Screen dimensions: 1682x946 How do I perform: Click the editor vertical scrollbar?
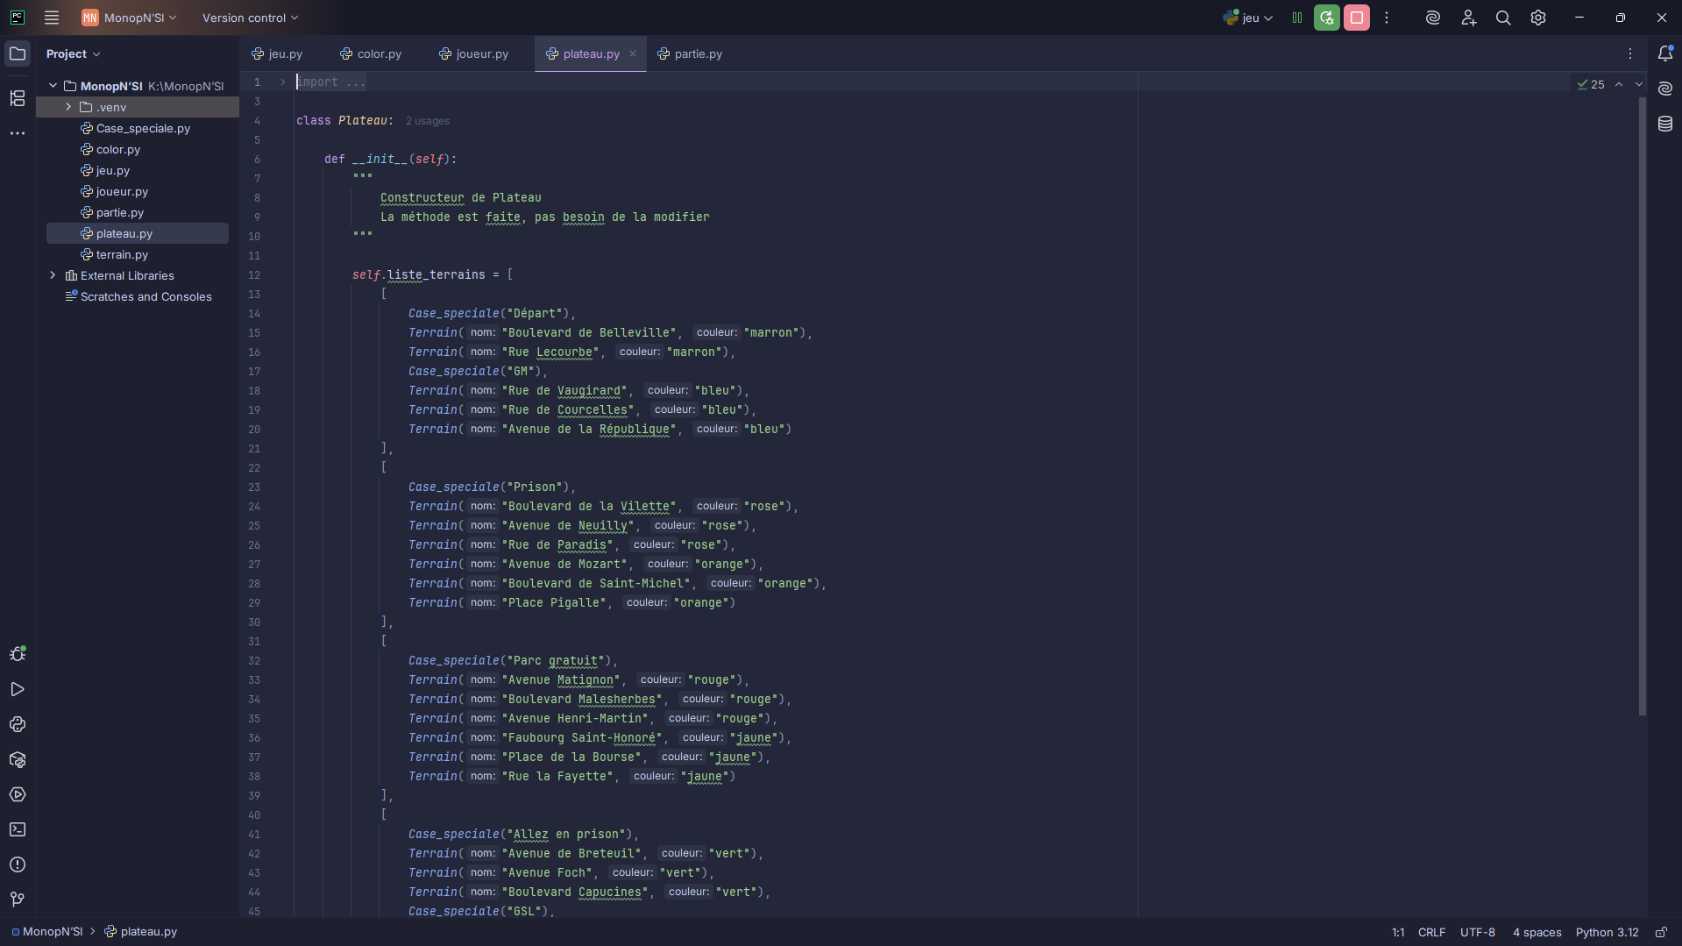coord(1642,403)
